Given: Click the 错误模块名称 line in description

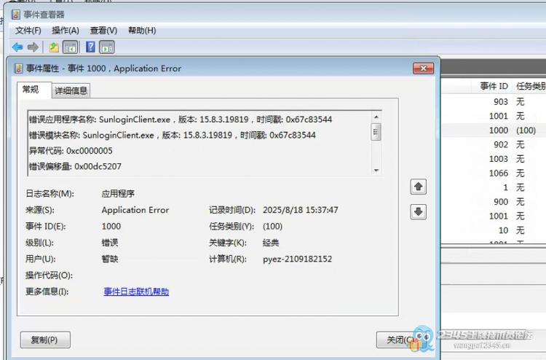Looking at the screenshot, I should [173, 136].
